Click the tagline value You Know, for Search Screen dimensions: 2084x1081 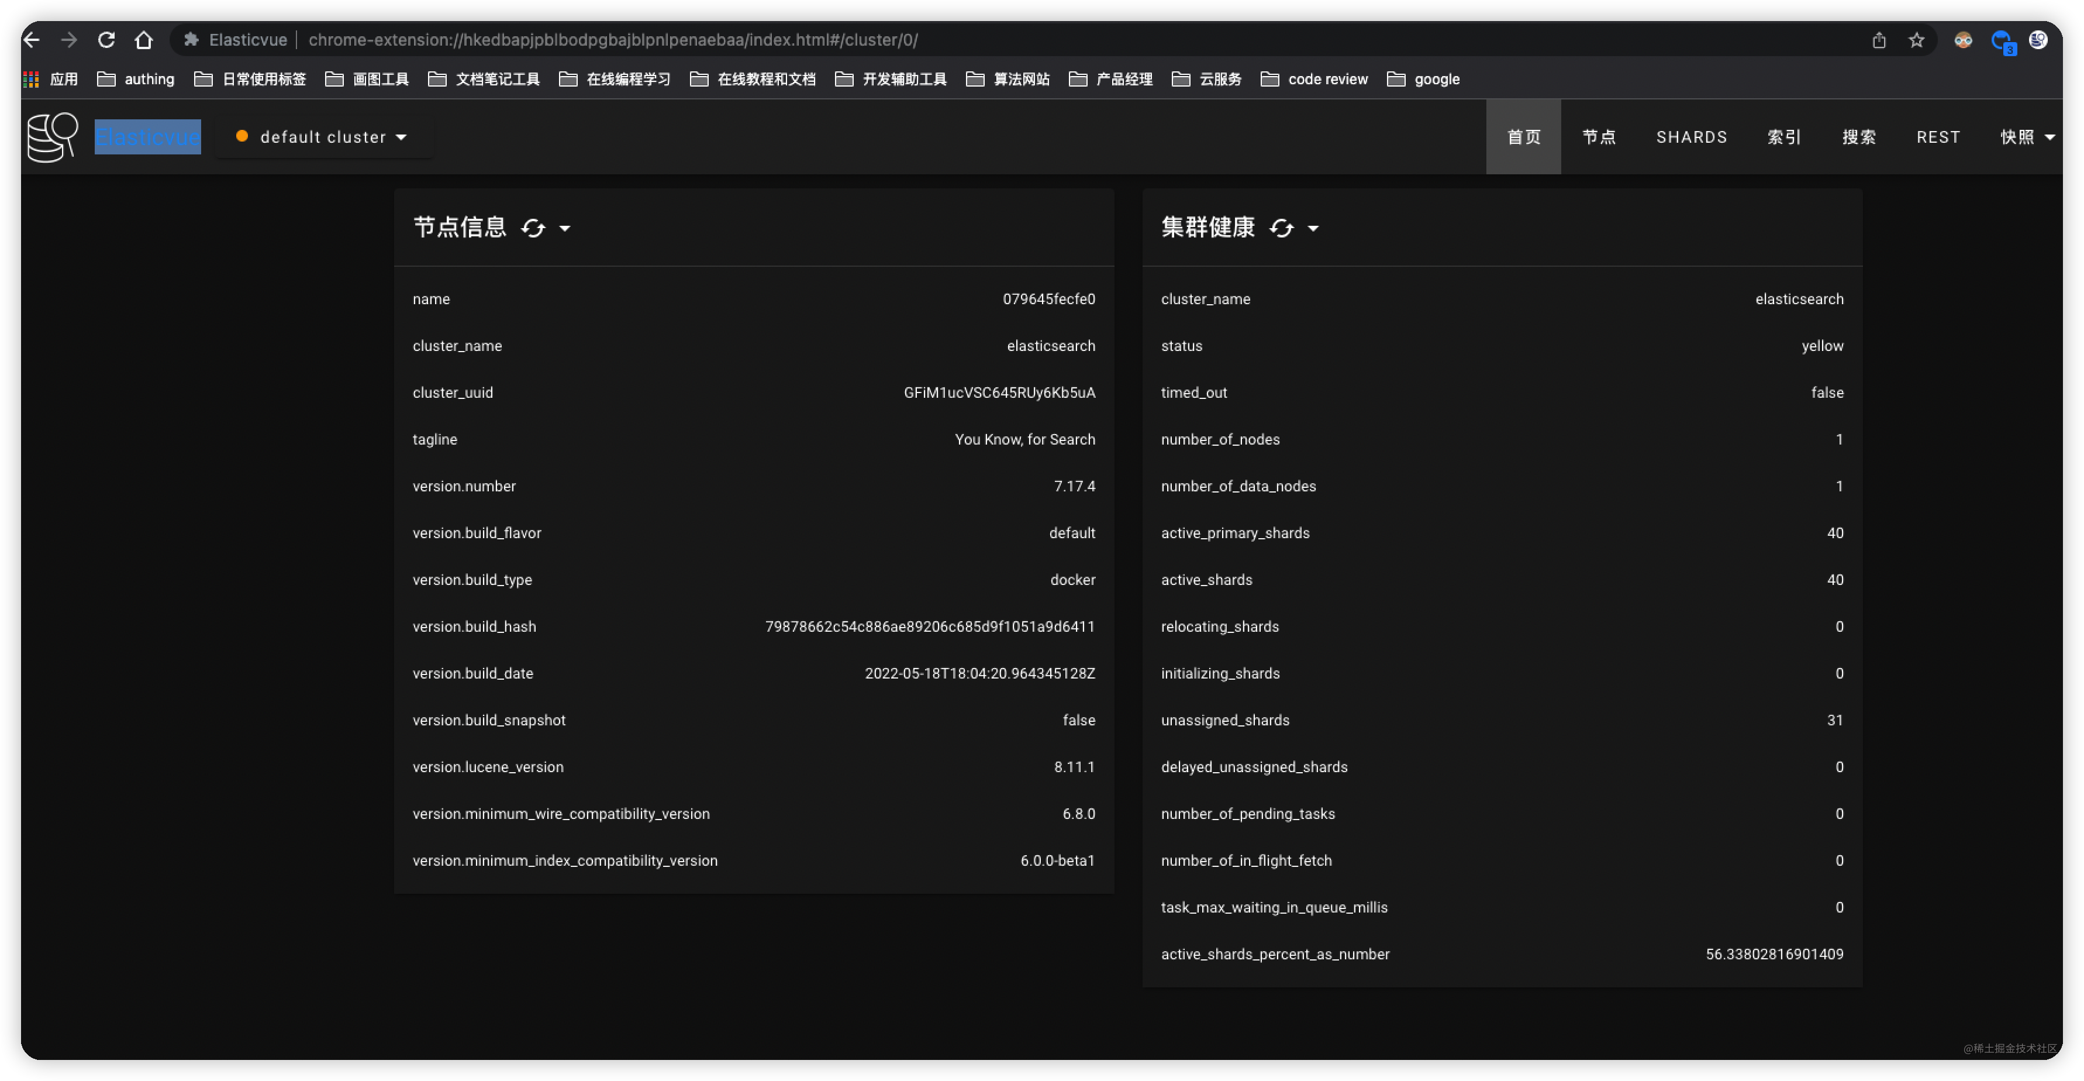1024,440
